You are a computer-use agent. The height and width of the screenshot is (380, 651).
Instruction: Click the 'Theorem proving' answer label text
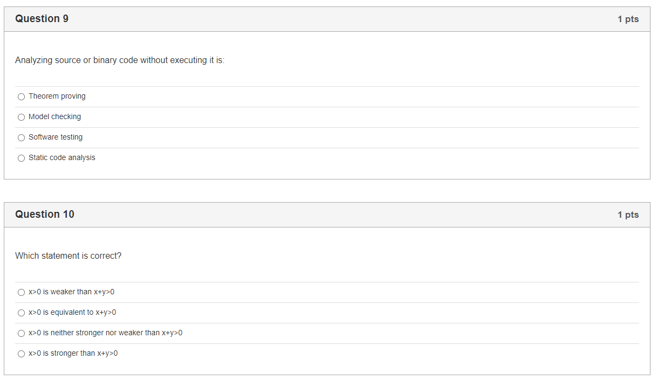pos(57,96)
